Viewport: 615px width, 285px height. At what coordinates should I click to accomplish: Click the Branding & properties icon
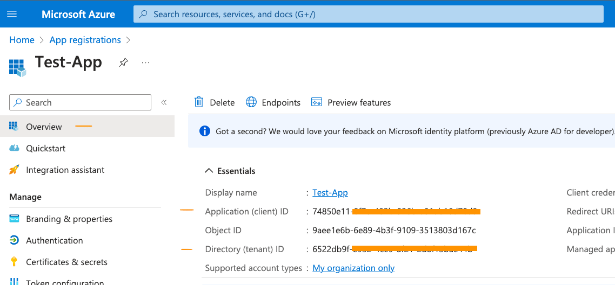(14, 219)
